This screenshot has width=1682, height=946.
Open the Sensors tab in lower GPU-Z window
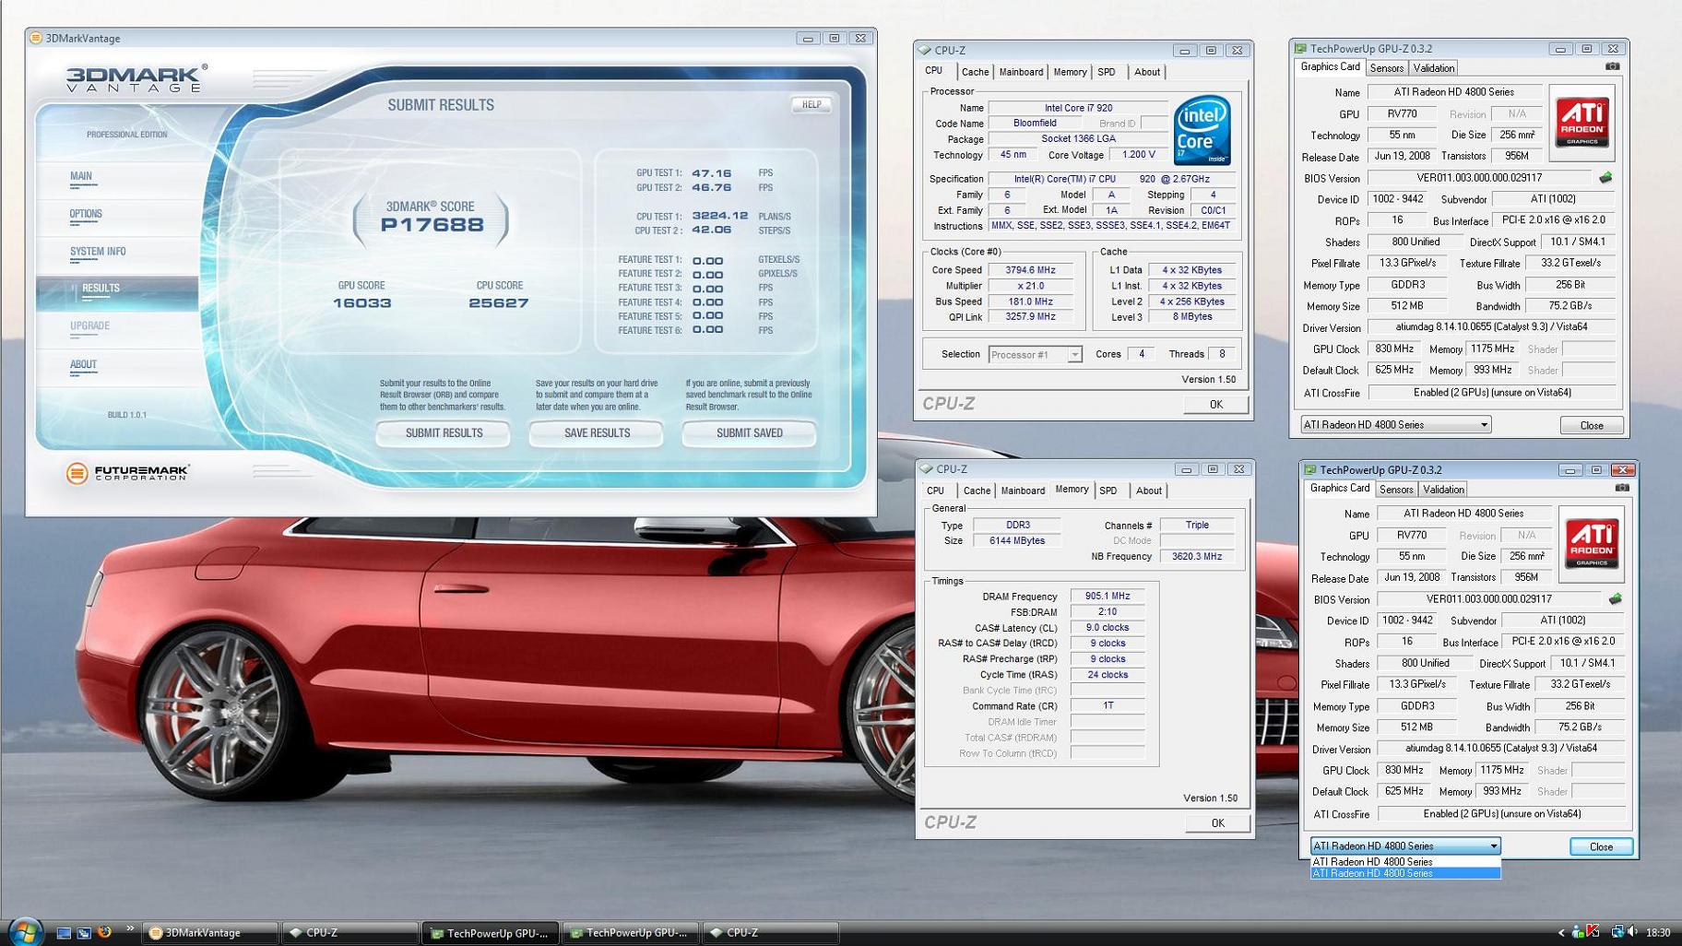point(1395,490)
